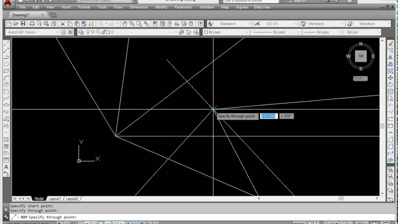The height and width of the screenshot is (224, 398).
Task: Click the Save icon
Action: click(x=22, y=24)
